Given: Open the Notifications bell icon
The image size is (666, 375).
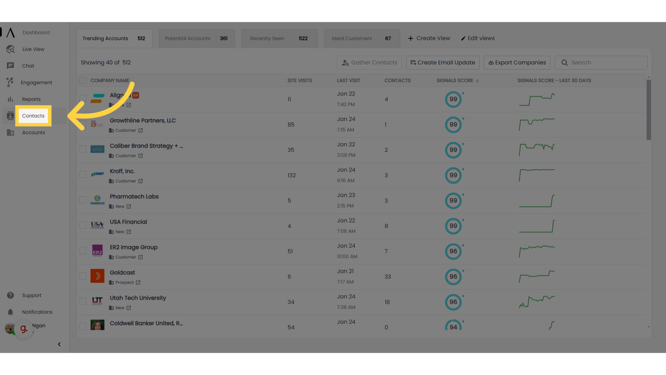Looking at the screenshot, I should (10, 312).
